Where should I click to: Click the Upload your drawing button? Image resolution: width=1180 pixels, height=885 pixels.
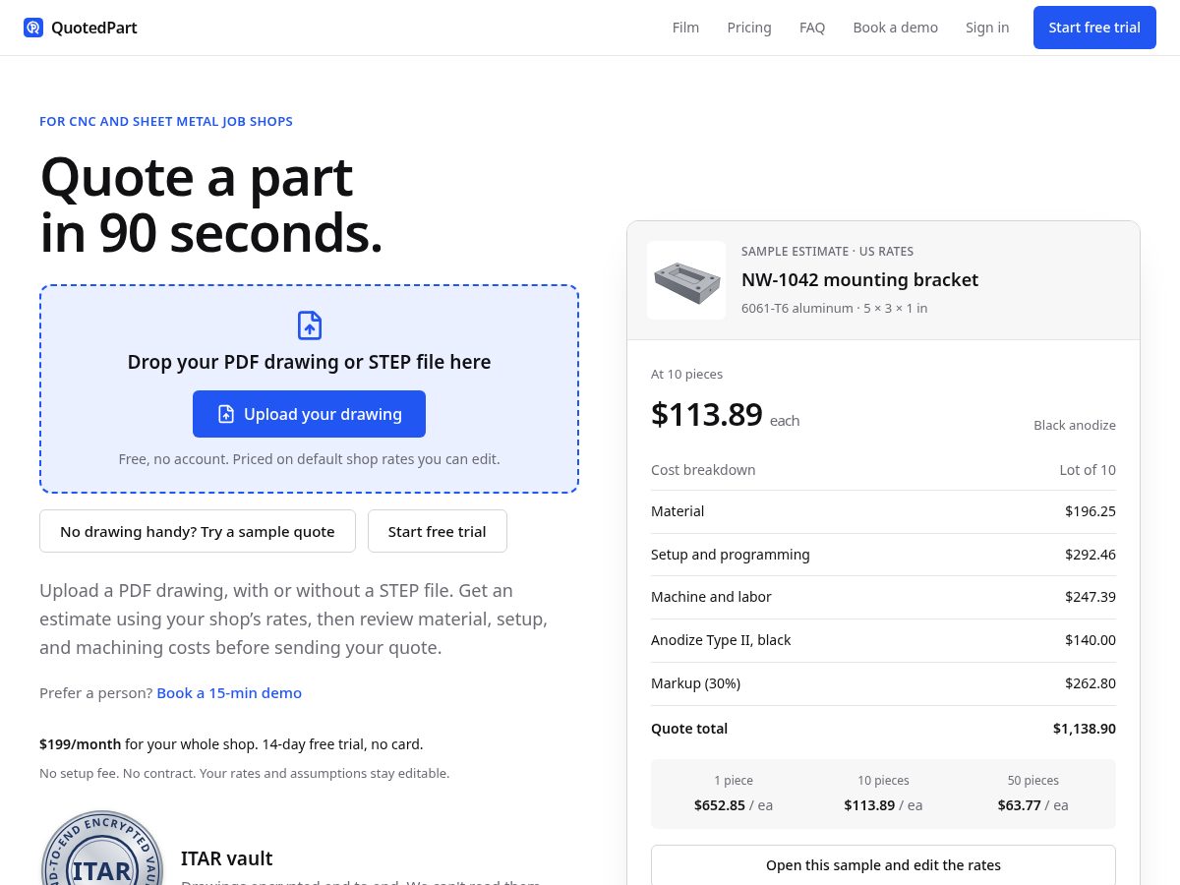pyautogui.click(x=309, y=414)
